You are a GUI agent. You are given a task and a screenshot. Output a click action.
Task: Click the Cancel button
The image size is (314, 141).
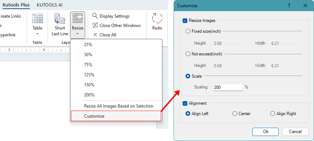(x=295, y=132)
